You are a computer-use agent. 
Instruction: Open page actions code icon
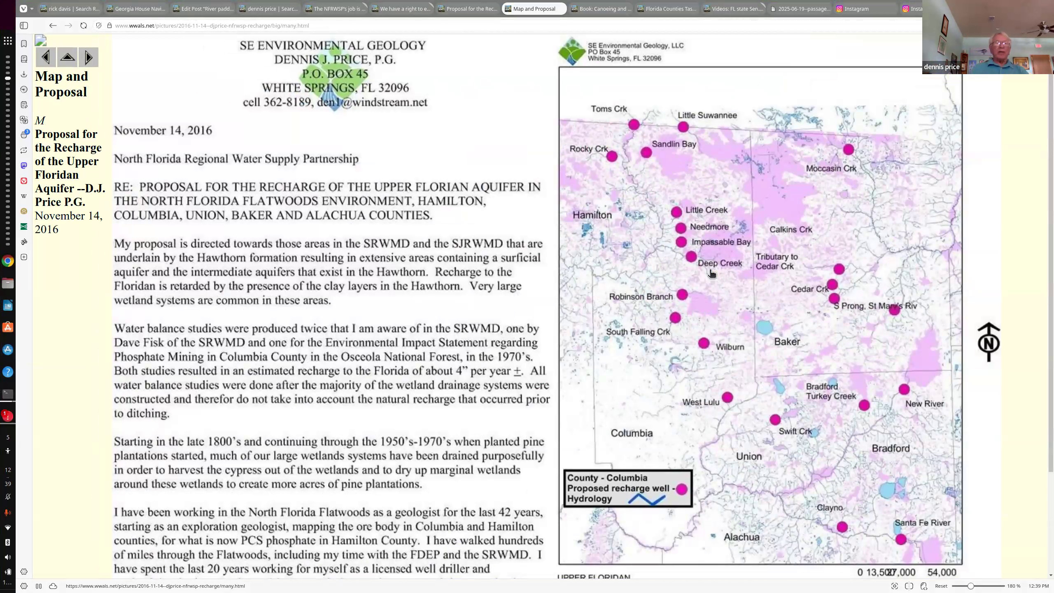924,586
